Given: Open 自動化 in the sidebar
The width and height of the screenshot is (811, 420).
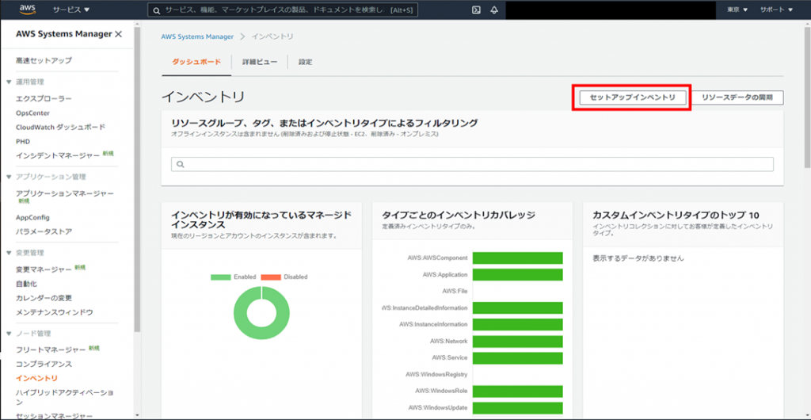Looking at the screenshot, I should pos(26,284).
